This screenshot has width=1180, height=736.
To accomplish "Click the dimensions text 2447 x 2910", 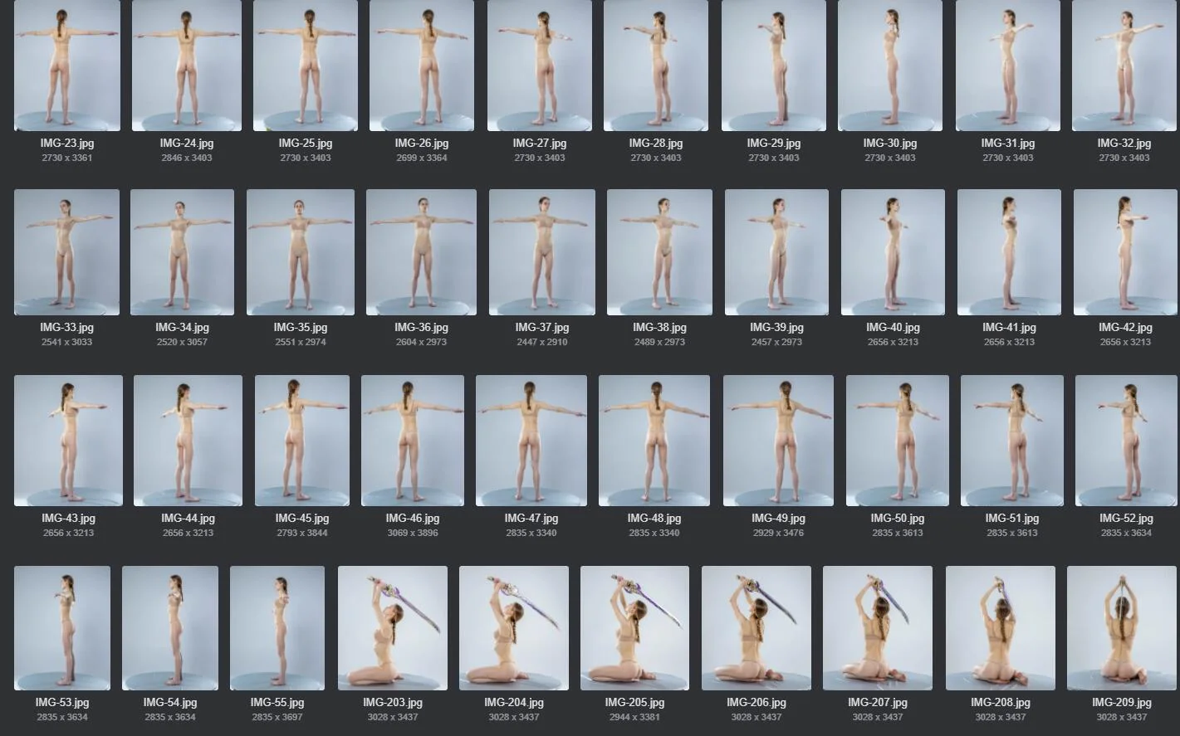I will [x=542, y=342].
